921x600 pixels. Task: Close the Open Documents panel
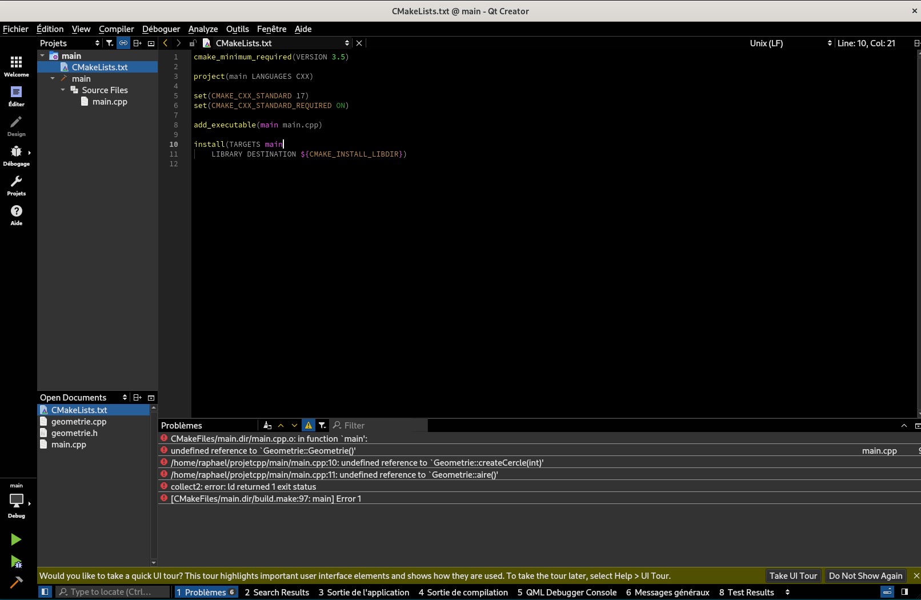151,397
